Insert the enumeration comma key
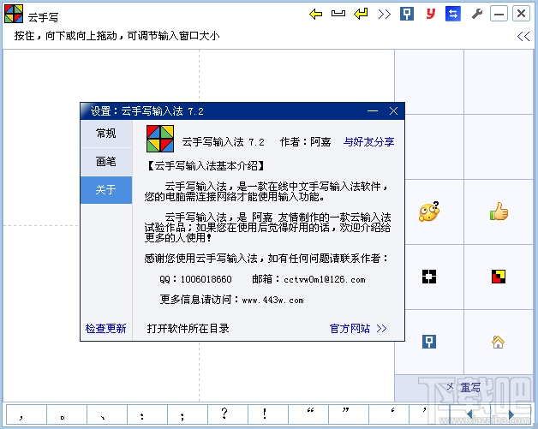Viewport: 538px width, 429px height. 107,414
